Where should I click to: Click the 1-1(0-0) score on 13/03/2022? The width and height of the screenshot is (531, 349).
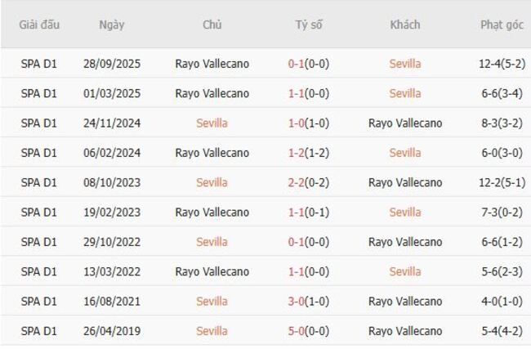(x=309, y=271)
